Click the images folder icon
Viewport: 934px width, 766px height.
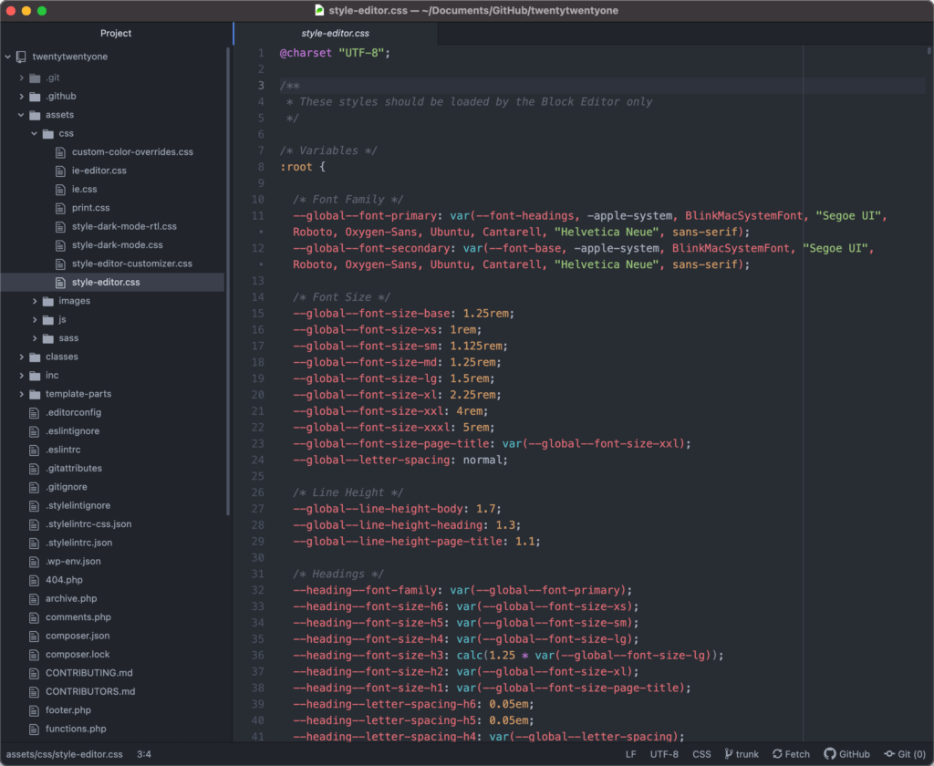pyautogui.click(x=48, y=302)
